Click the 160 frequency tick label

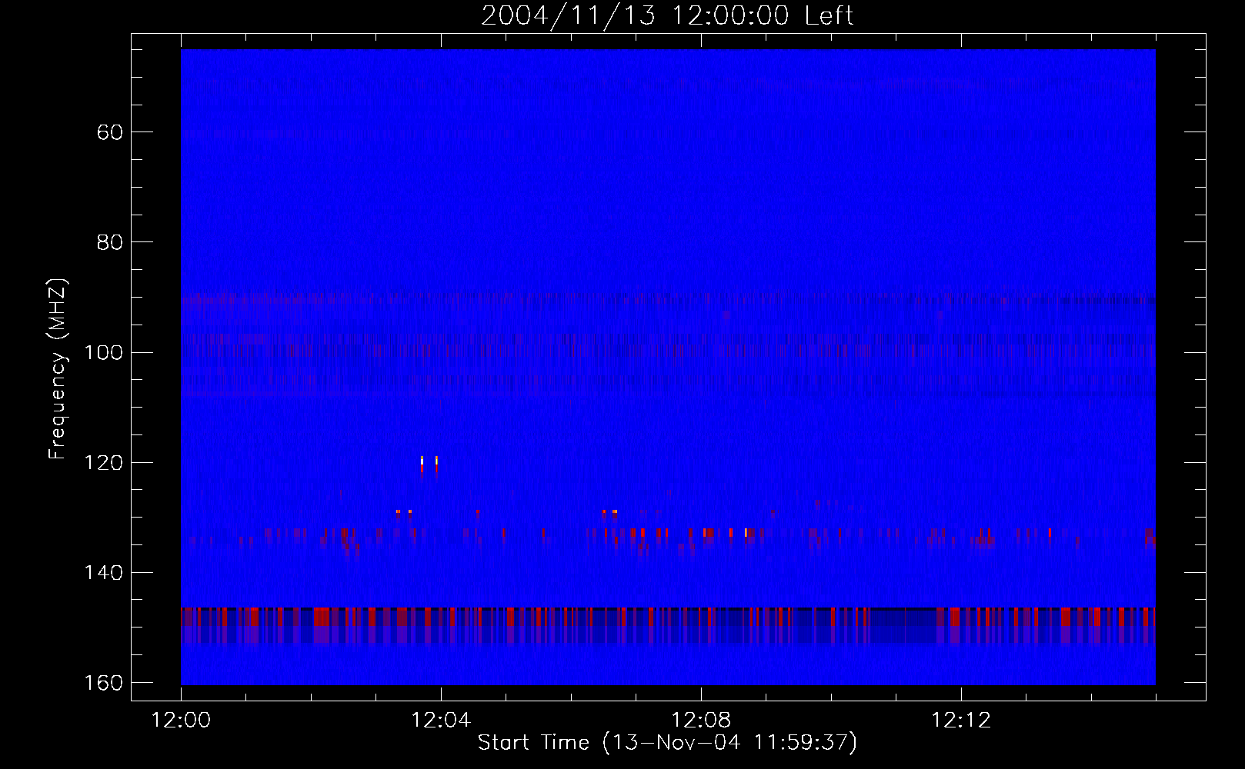click(x=104, y=683)
